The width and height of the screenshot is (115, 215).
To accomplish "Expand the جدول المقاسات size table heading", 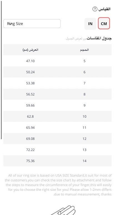I will tap(99, 38).
